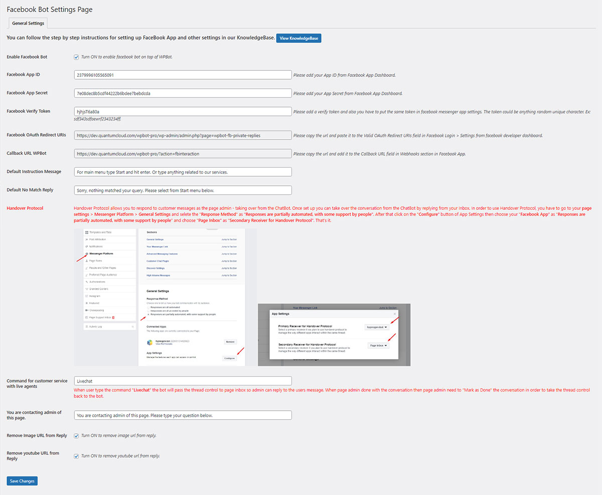Viewport: 602px width, 495px height.
Task: Click the 'Facebook Bot Settings Page' heading
Action: click(50, 9)
